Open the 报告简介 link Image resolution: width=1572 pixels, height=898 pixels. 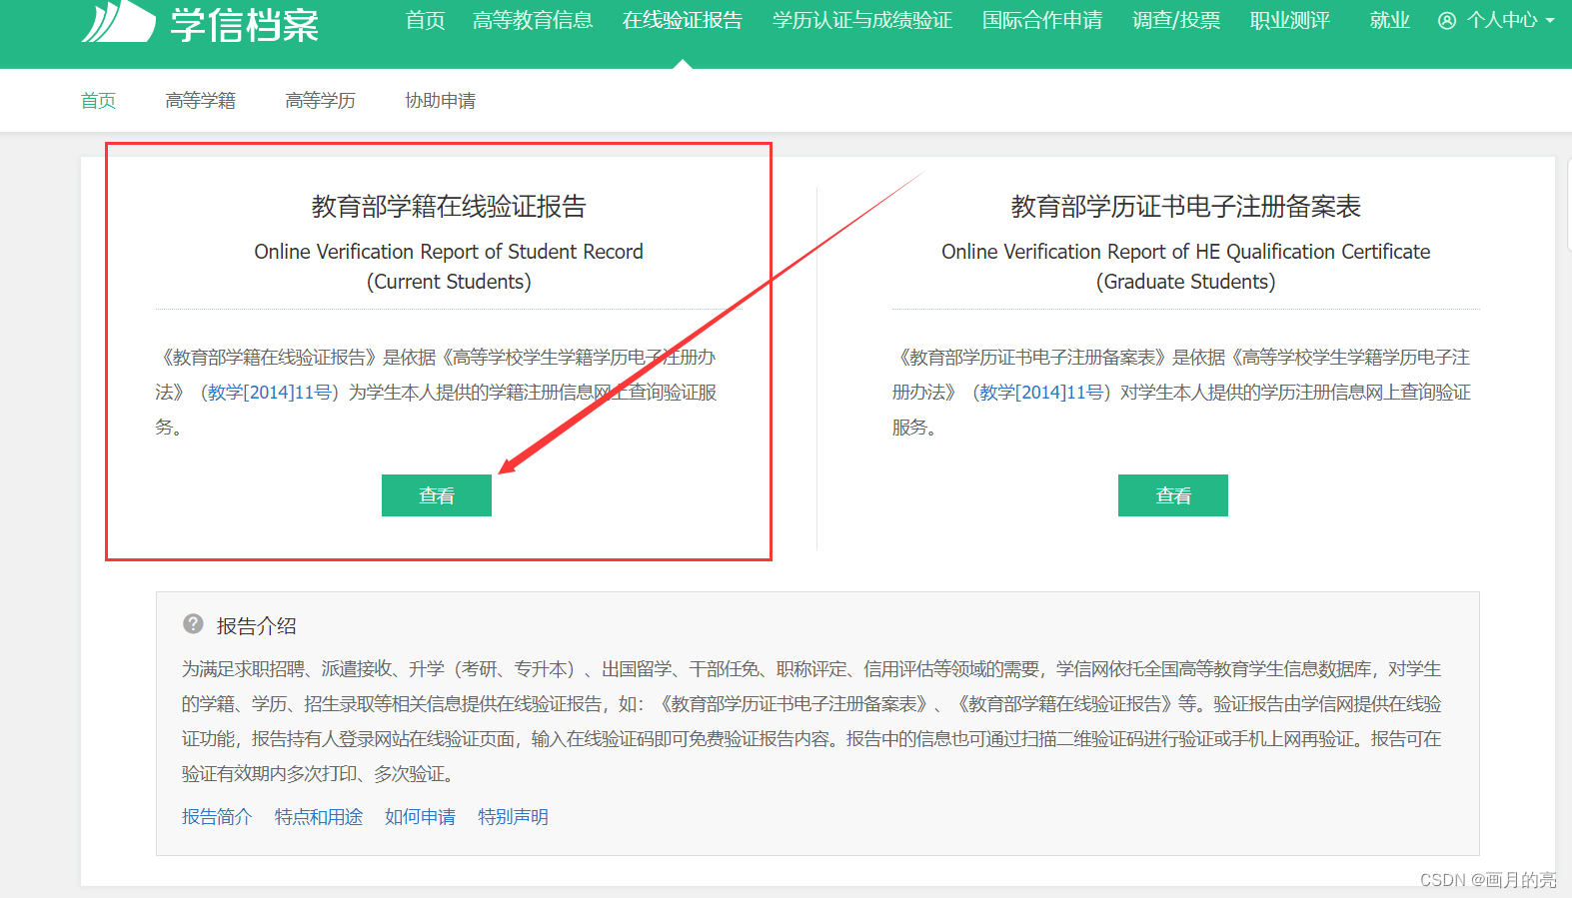coord(217,817)
